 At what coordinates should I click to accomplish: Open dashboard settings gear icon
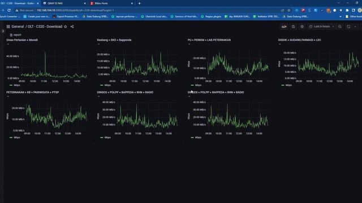(302, 27)
